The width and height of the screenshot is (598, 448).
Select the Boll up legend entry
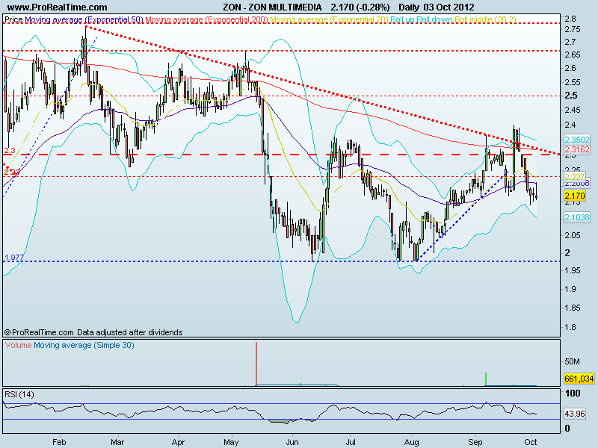[402, 19]
